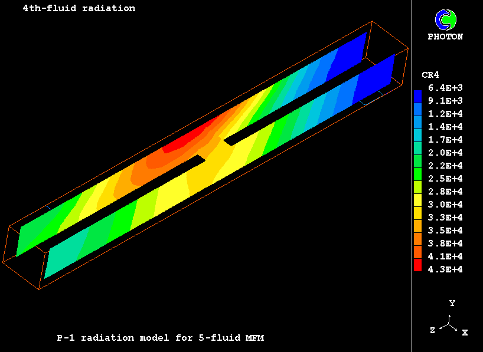Image resolution: width=483 pixels, height=352 pixels.
Task: Click the Y axis label on the triad
Action: tap(452, 303)
